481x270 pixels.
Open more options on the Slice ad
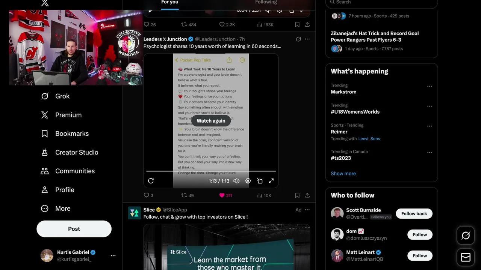(307, 210)
